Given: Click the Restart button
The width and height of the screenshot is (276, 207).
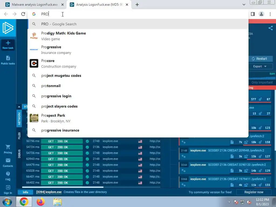Looking at the screenshot, I should pyautogui.click(x=261, y=58).
